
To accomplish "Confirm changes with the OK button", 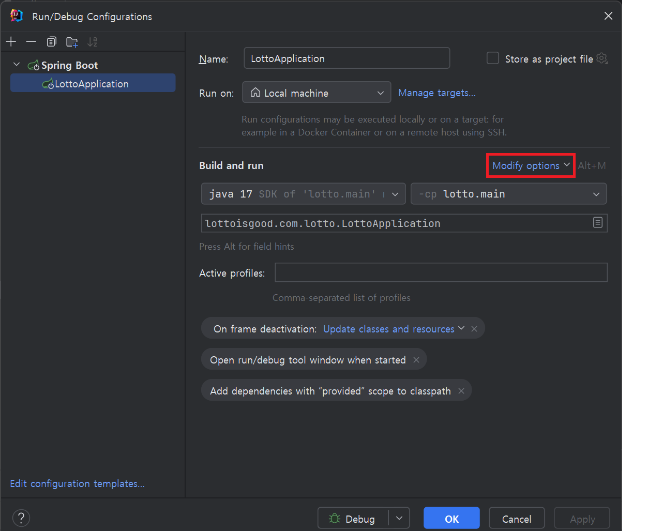I will tap(451, 518).
